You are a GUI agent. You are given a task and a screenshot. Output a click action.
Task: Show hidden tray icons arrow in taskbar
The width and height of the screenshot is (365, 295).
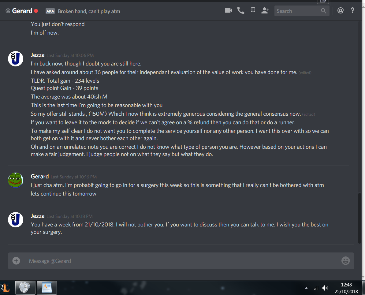pyautogui.click(x=306, y=288)
